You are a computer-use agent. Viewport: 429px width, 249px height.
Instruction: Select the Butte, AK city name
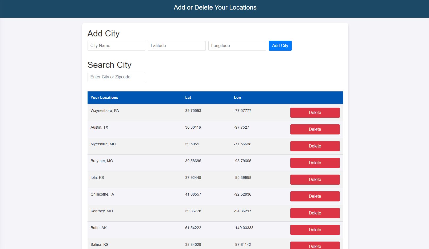(x=98, y=228)
